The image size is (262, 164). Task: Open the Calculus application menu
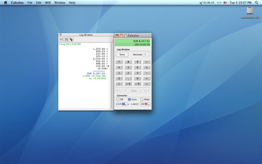pos(17,3)
